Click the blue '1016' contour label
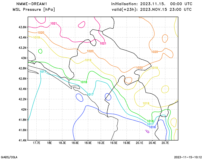Screen dimensions: 206x159 [x=152, y=127]
